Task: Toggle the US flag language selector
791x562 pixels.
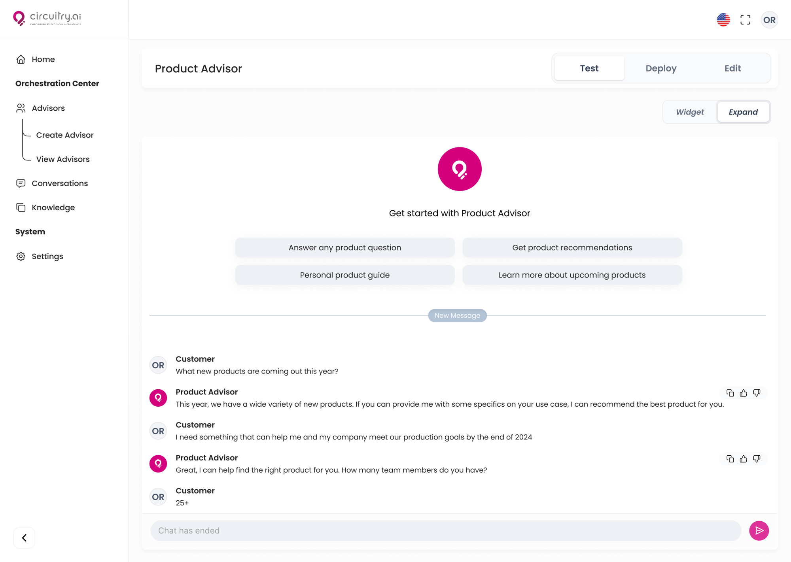Action: point(723,19)
